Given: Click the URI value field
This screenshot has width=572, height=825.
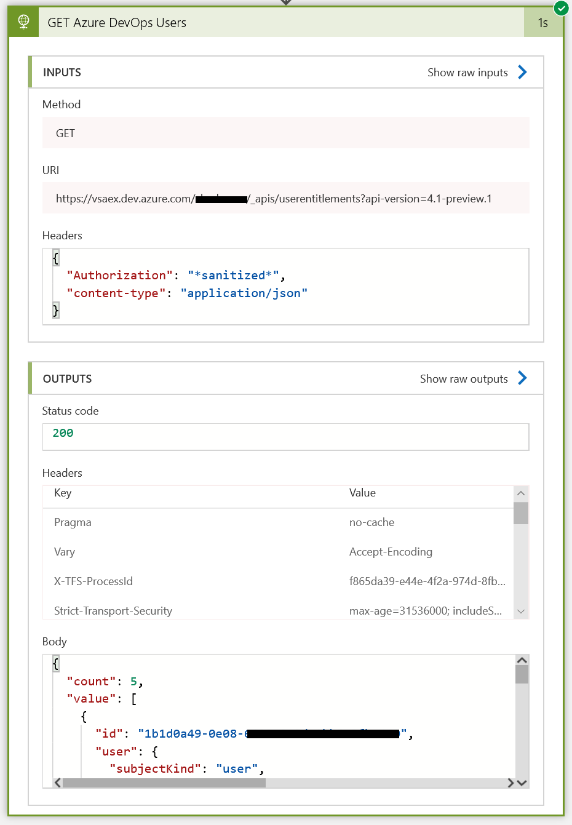Looking at the screenshot, I should coord(285,198).
